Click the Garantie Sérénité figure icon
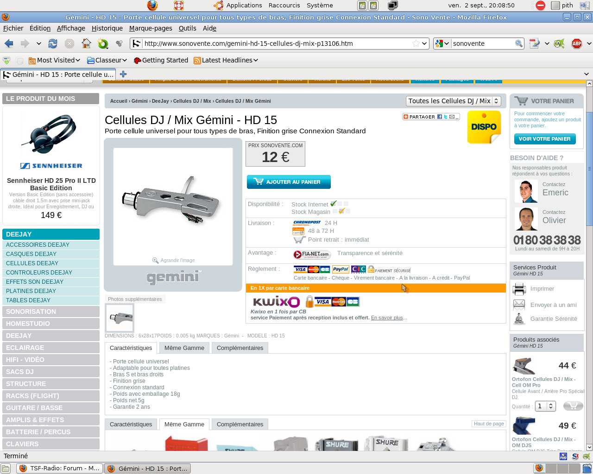This screenshot has height=474, width=593. (x=519, y=318)
